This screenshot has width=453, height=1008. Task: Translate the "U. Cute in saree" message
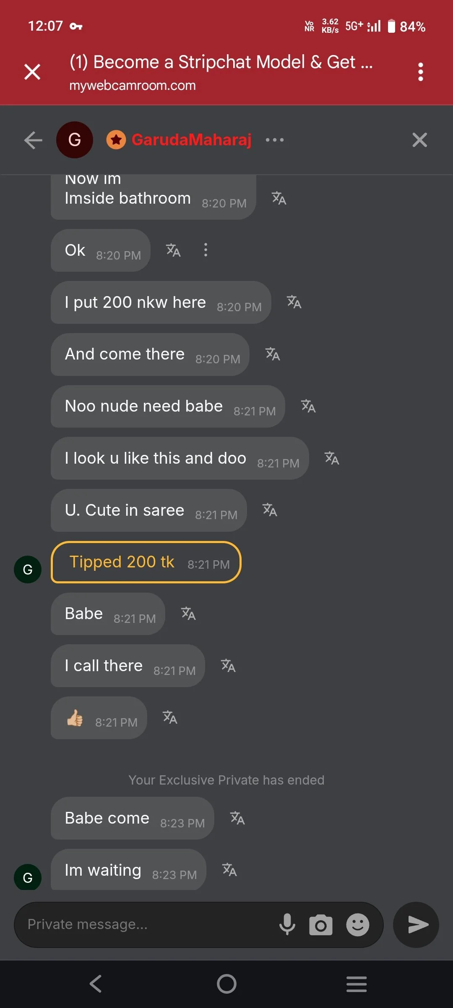click(x=270, y=510)
